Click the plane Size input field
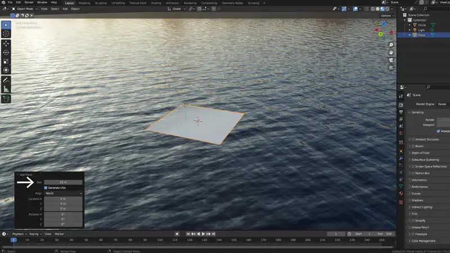 coord(63,182)
